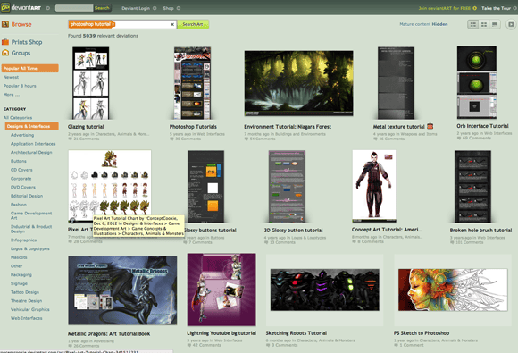The width and height of the screenshot is (518, 353).
Task: Open the Theatre Design subcategory
Action: click(x=27, y=301)
